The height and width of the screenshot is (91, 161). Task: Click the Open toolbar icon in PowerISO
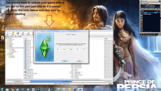(x=13, y=34)
